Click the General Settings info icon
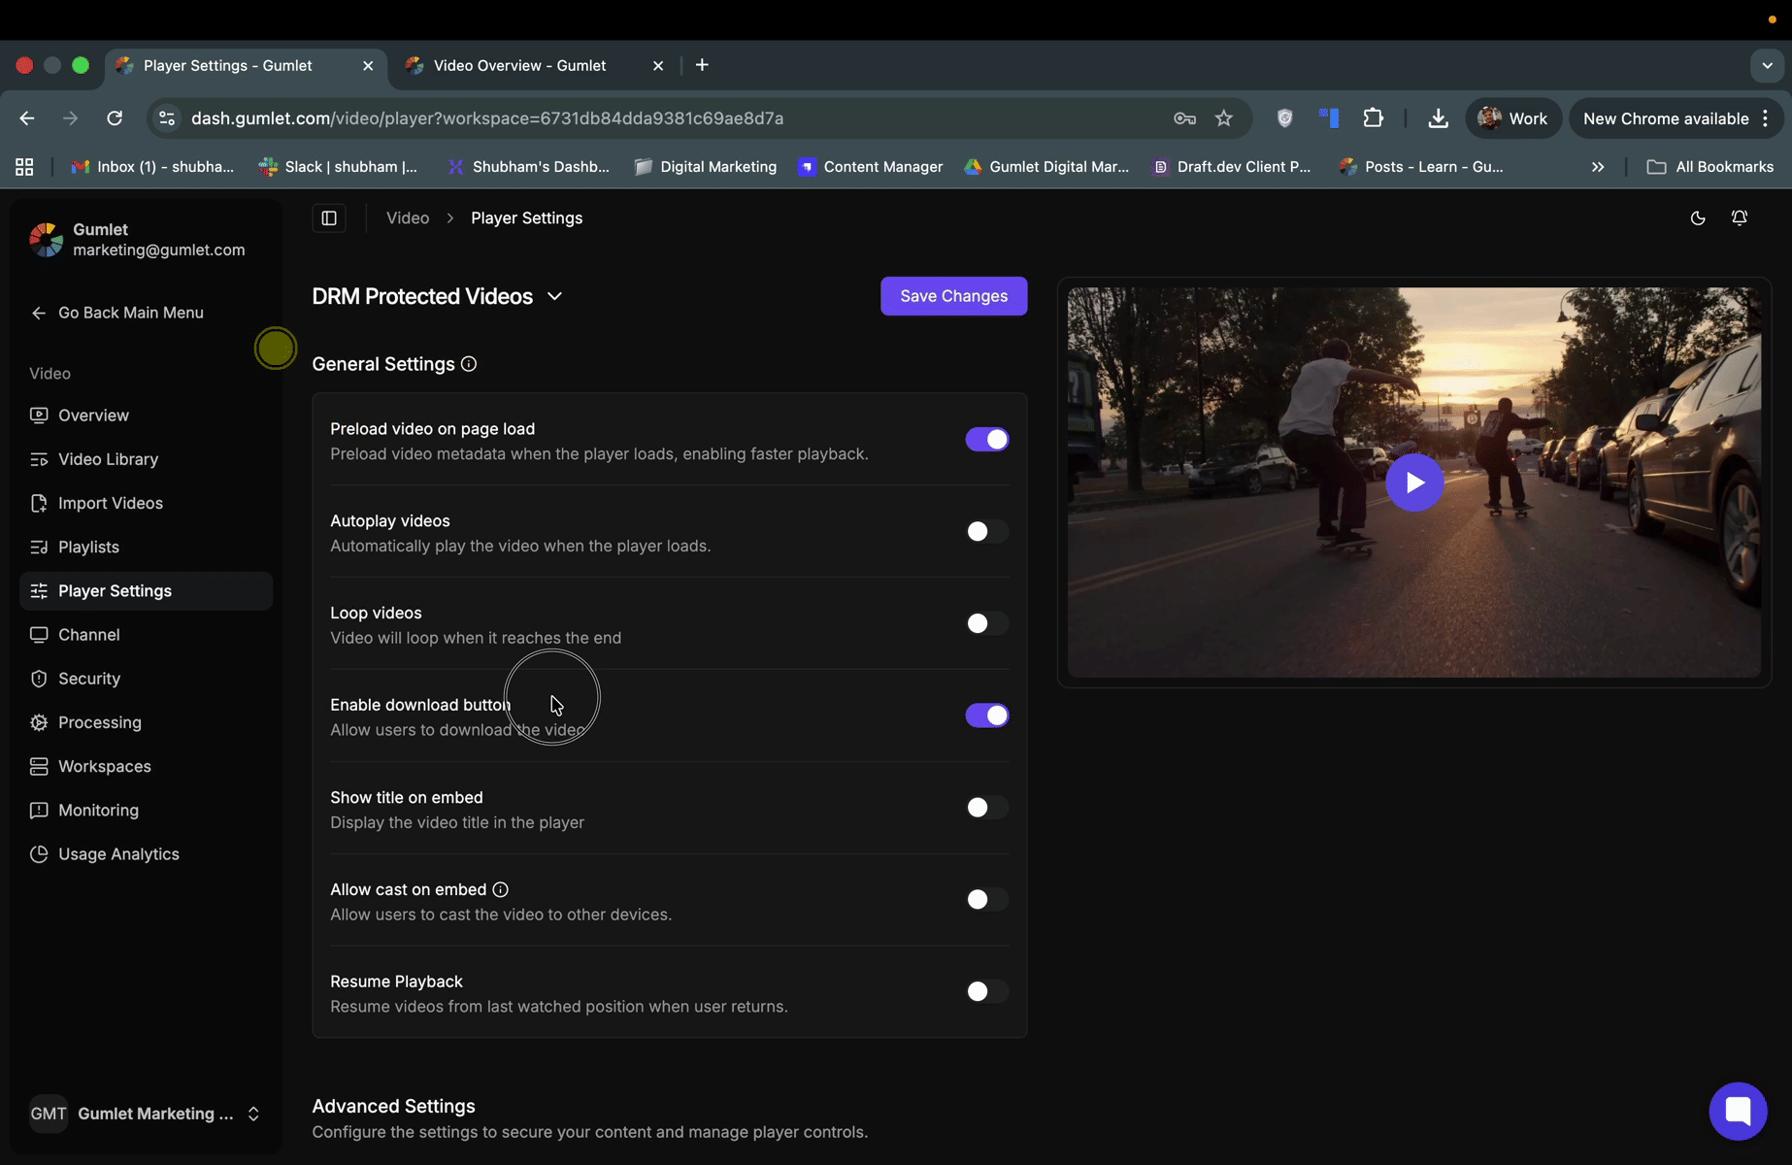Image resolution: width=1792 pixels, height=1165 pixels. [x=469, y=364]
